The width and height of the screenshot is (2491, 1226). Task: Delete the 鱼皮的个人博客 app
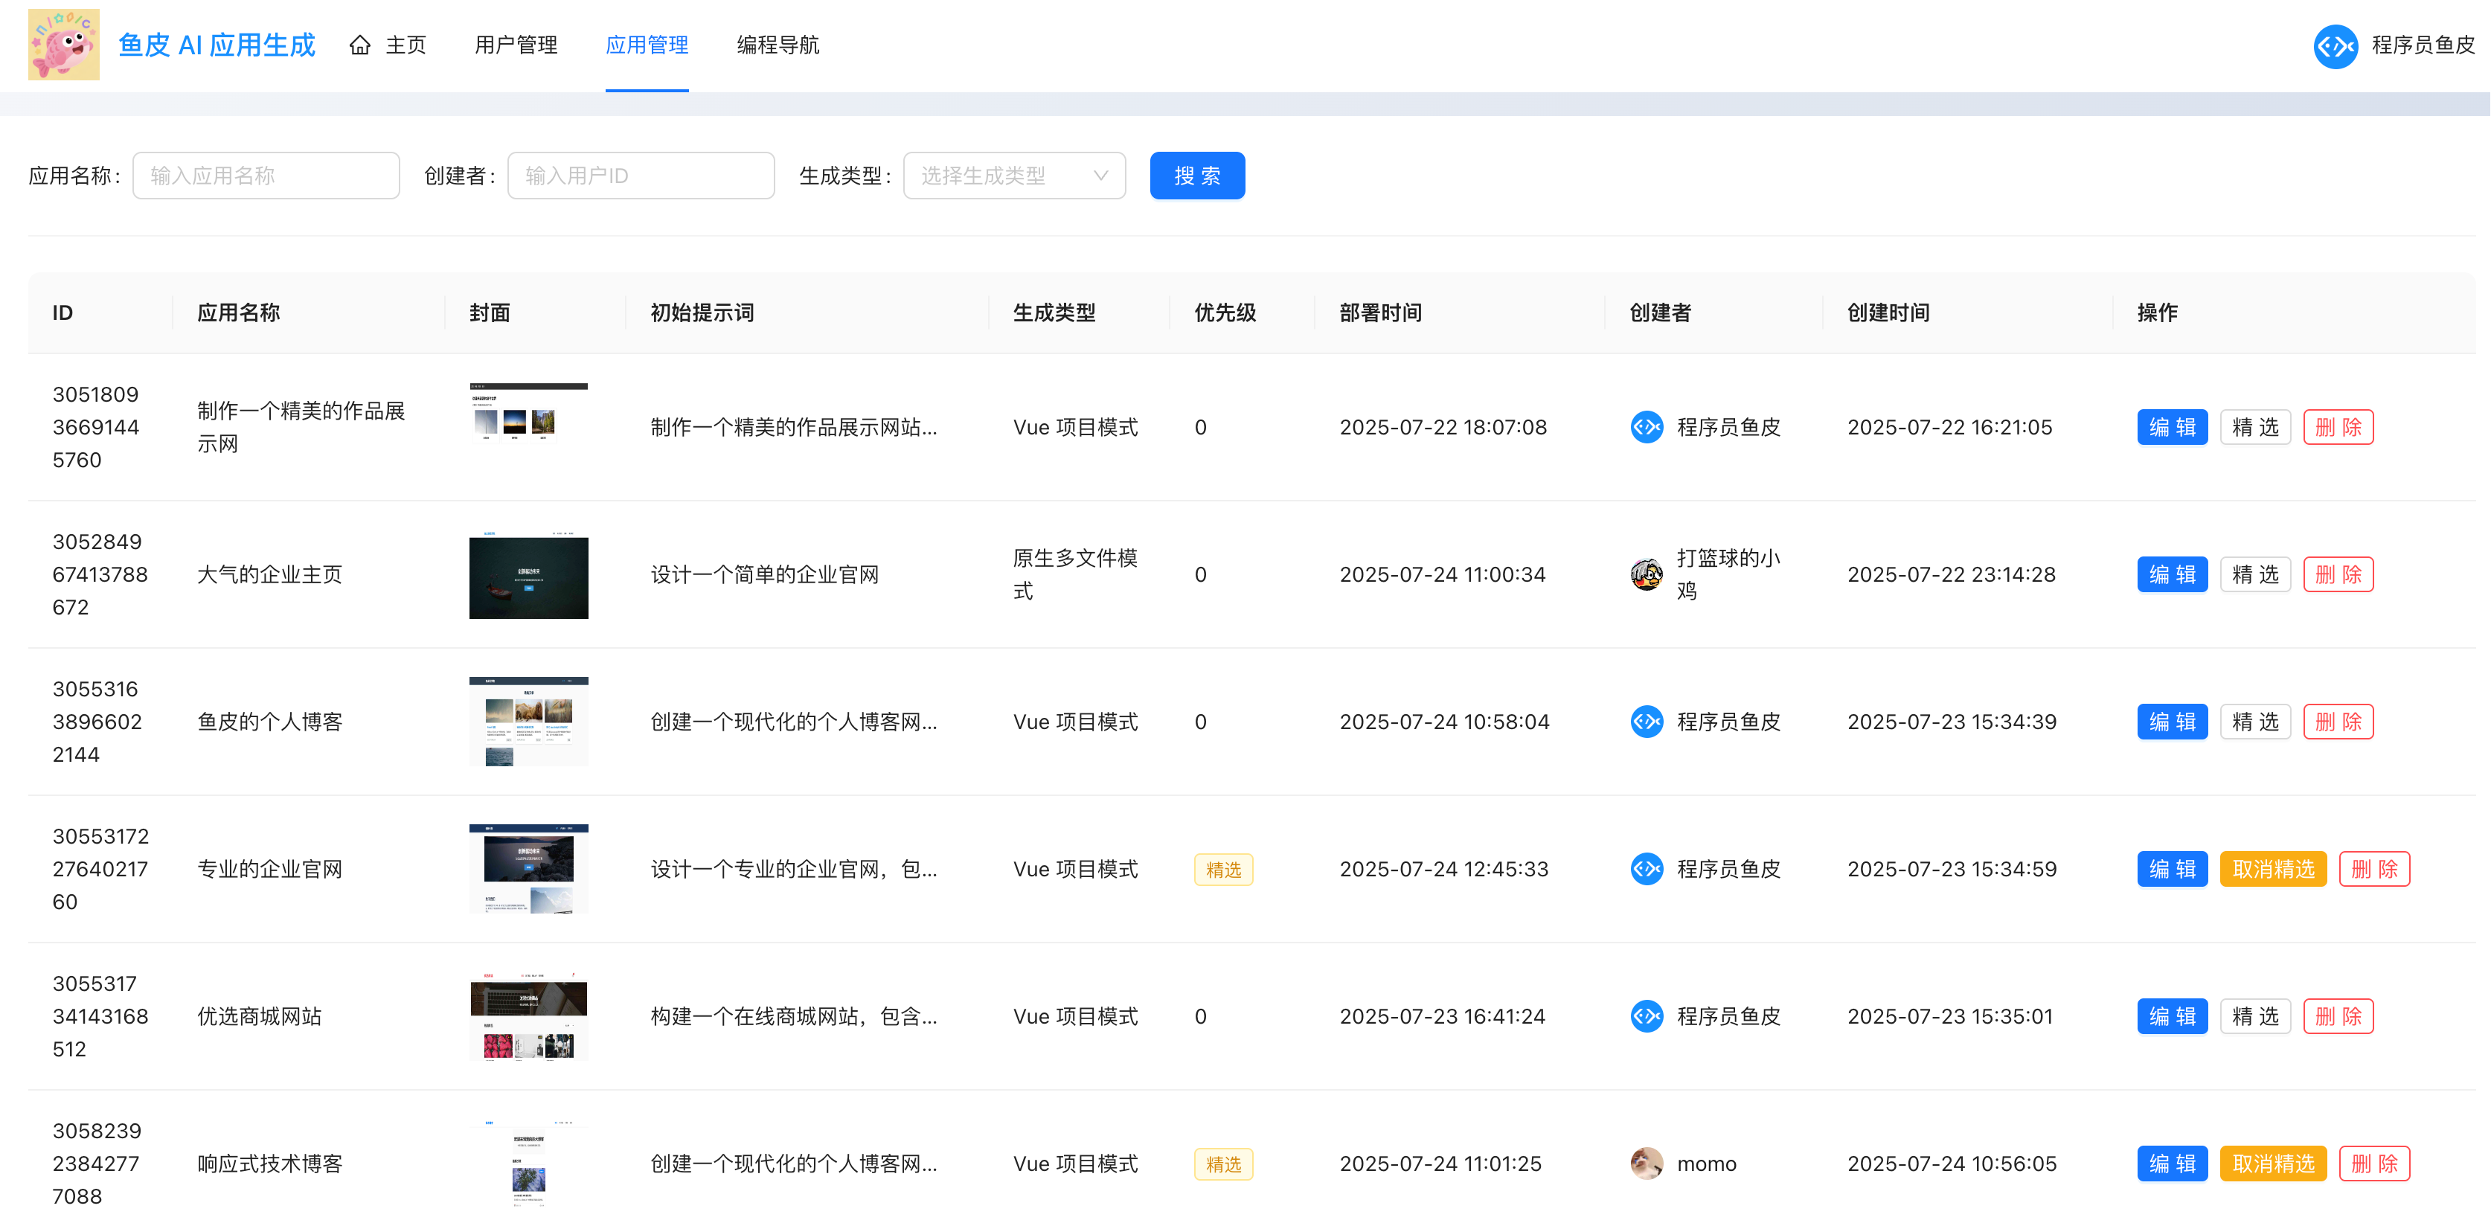coord(2337,722)
